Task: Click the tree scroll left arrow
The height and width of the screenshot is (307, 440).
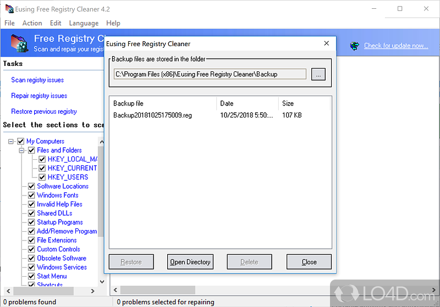Action: click(8, 291)
